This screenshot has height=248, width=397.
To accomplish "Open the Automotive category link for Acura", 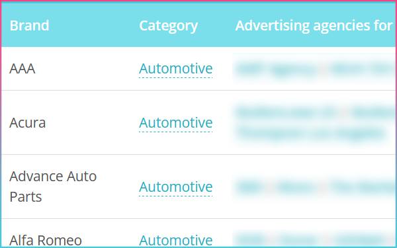I will 176,123.
